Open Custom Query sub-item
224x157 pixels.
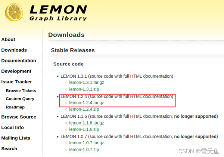[x=20, y=99]
